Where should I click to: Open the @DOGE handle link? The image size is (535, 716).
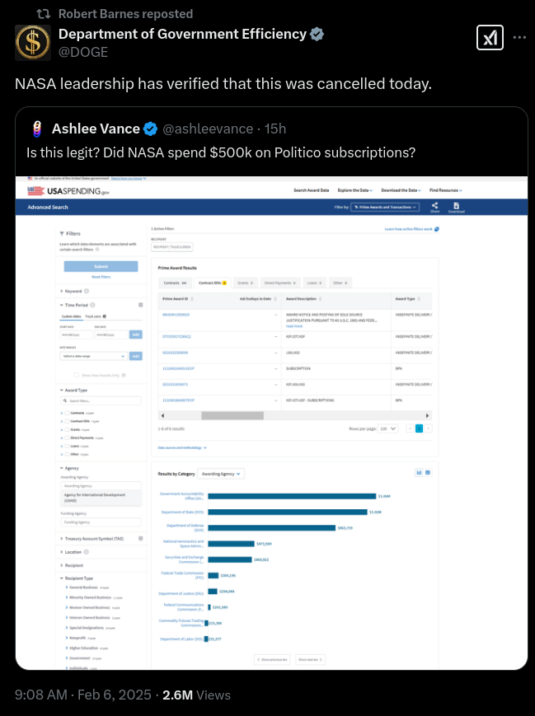[x=83, y=52]
